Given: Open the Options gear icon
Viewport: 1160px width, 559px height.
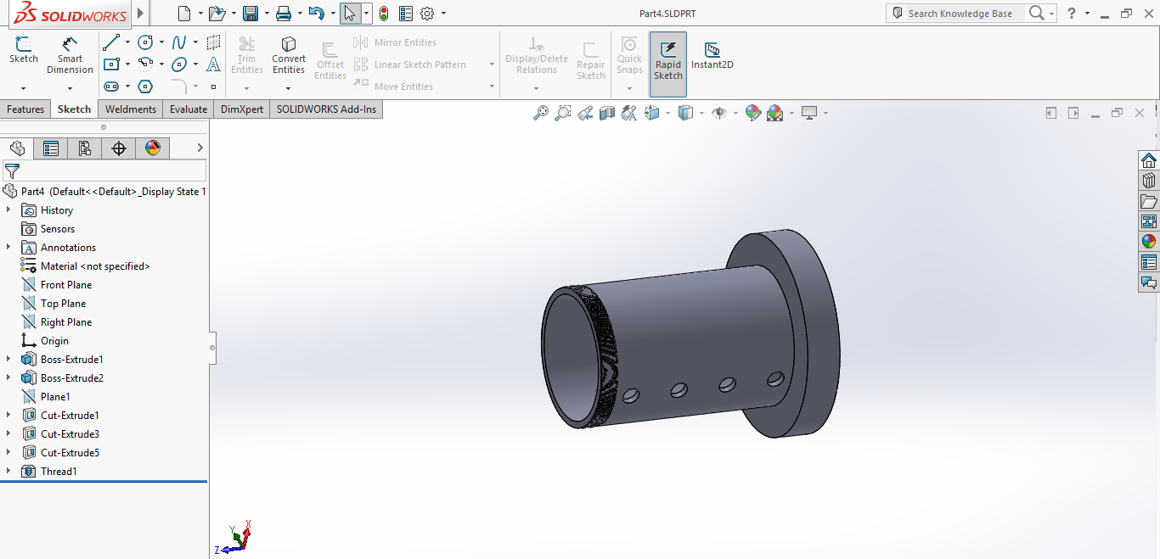Looking at the screenshot, I should (x=427, y=14).
